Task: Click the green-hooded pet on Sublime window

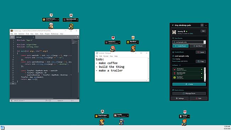Action: tap(71, 26)
